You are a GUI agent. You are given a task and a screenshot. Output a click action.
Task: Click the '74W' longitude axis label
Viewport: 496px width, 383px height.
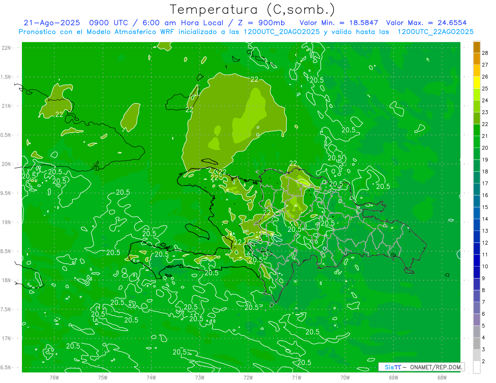(151, 377)
